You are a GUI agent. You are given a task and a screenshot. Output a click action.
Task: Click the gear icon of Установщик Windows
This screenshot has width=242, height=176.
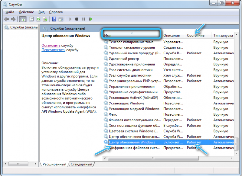click(x=106, y=103)
